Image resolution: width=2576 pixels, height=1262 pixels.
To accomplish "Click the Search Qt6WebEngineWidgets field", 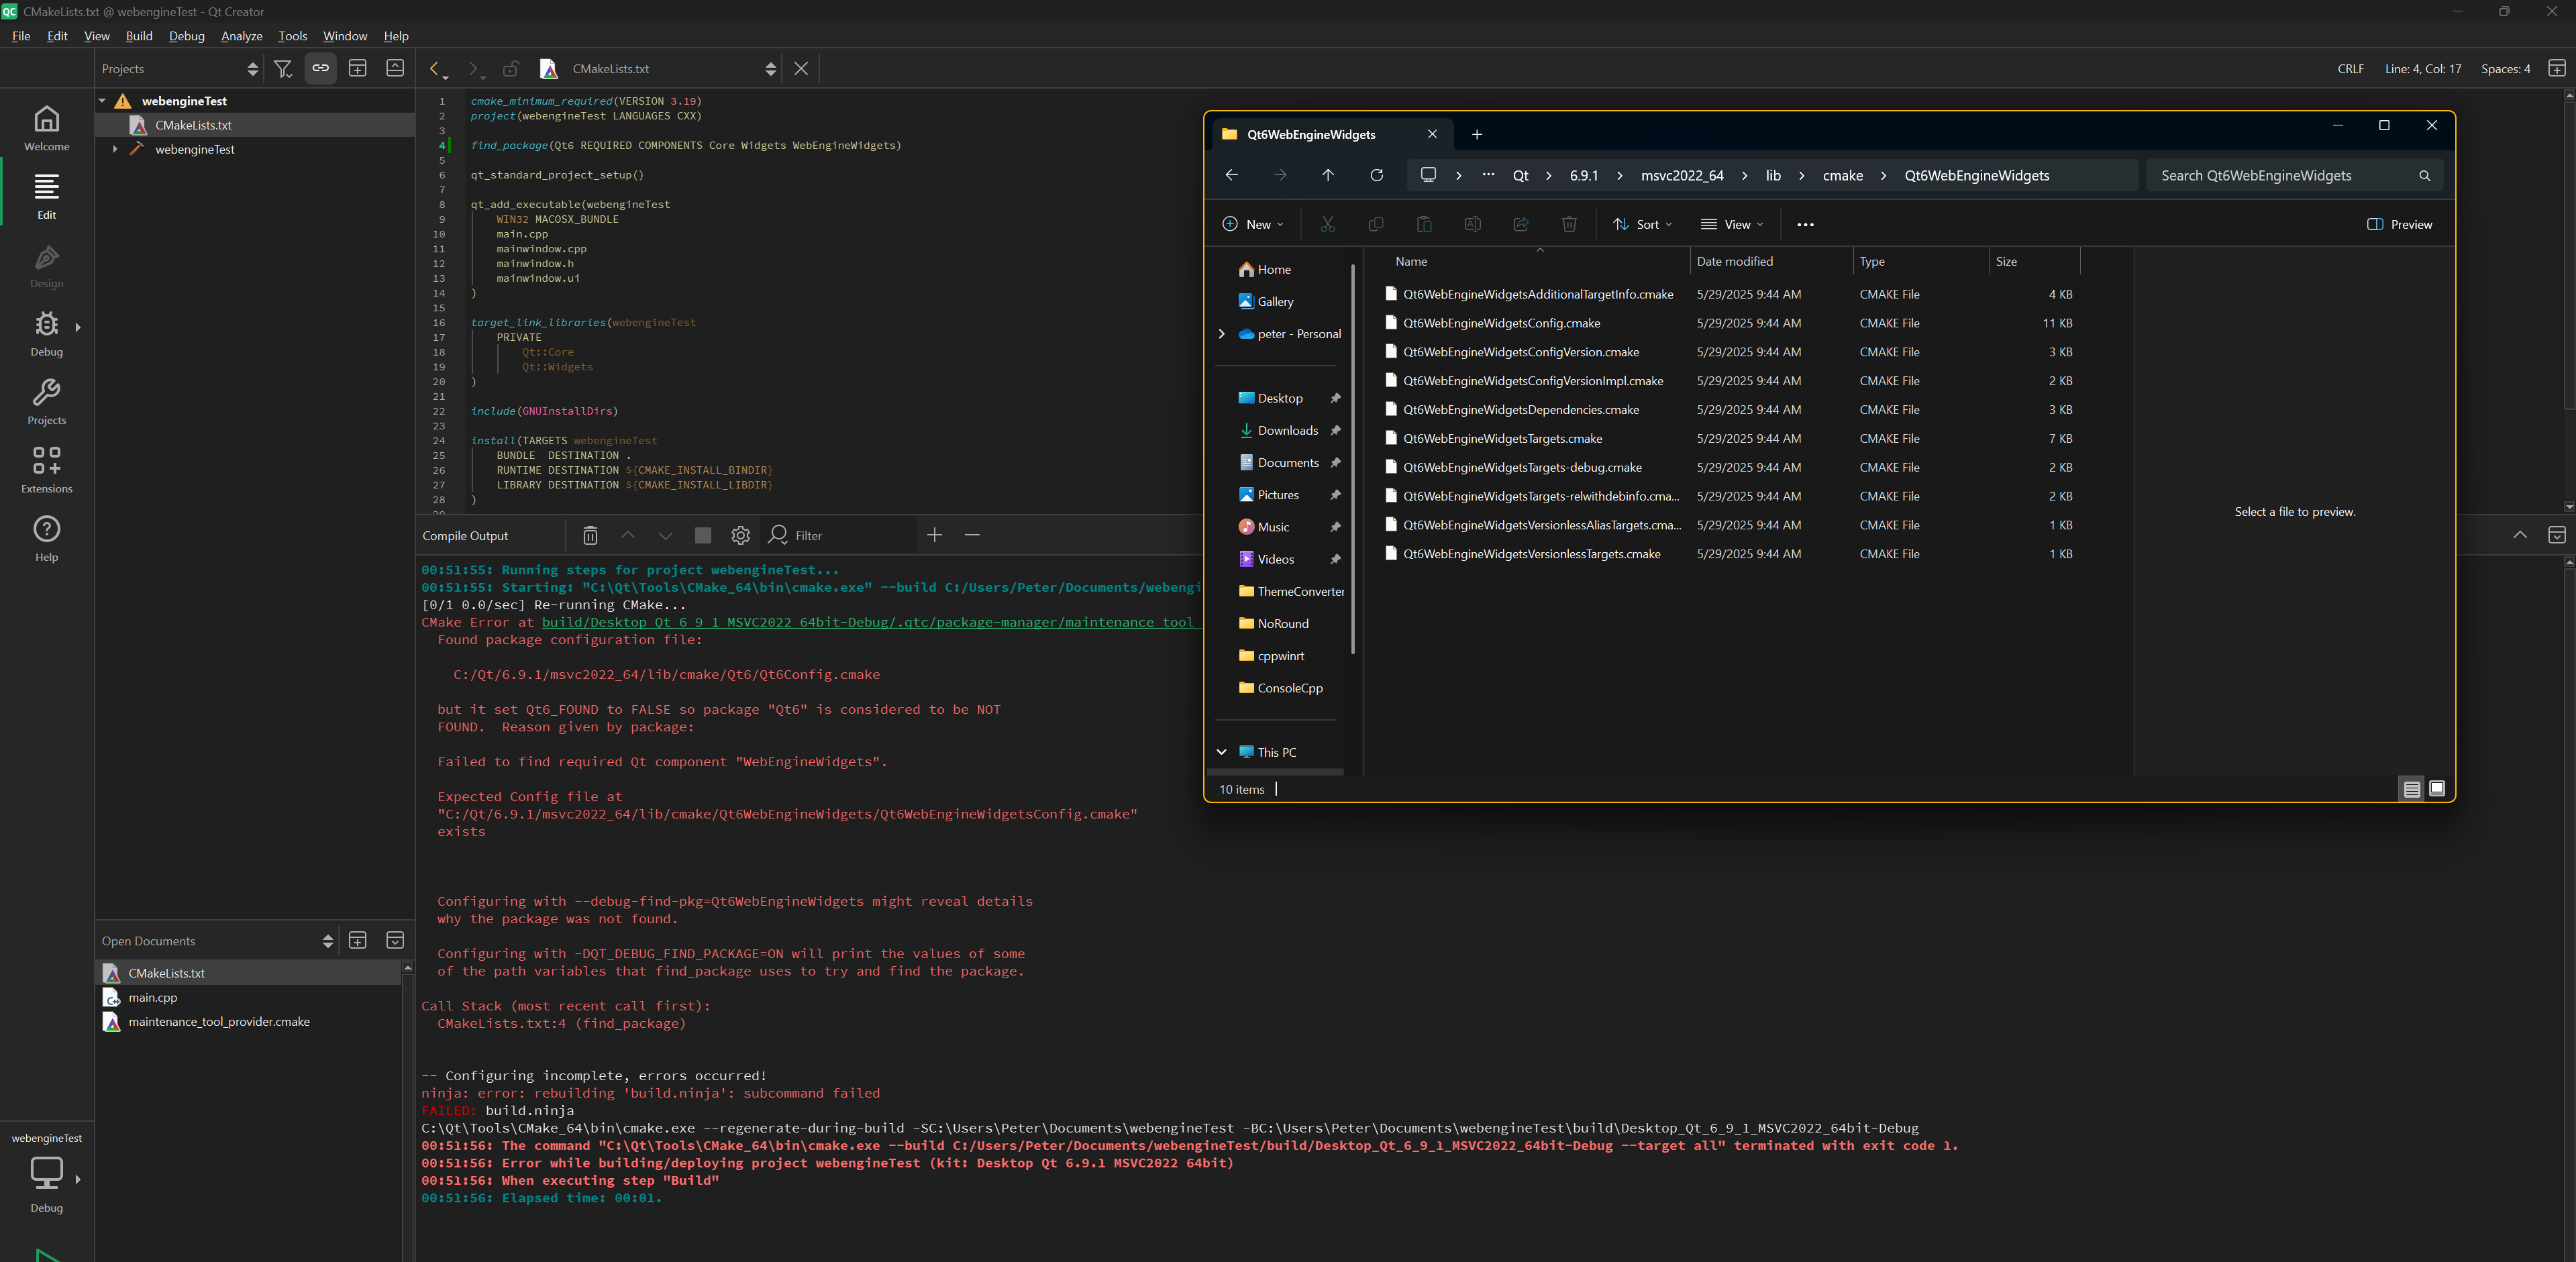I will click(2280, 175).
